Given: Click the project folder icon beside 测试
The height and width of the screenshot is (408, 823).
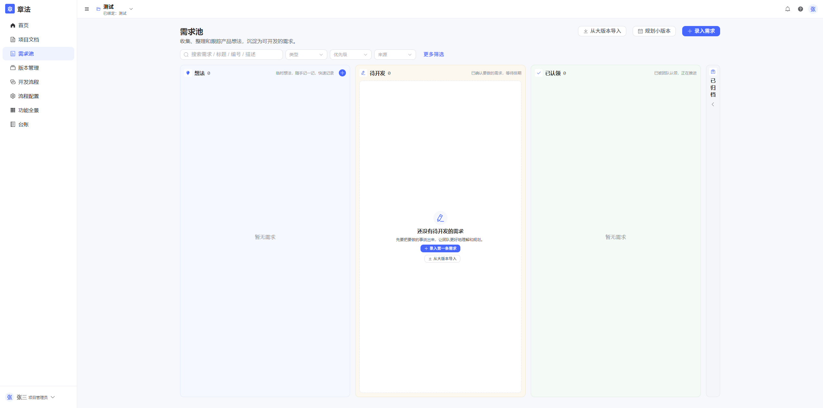Looking at the screenshot, I should pos(98,9).
